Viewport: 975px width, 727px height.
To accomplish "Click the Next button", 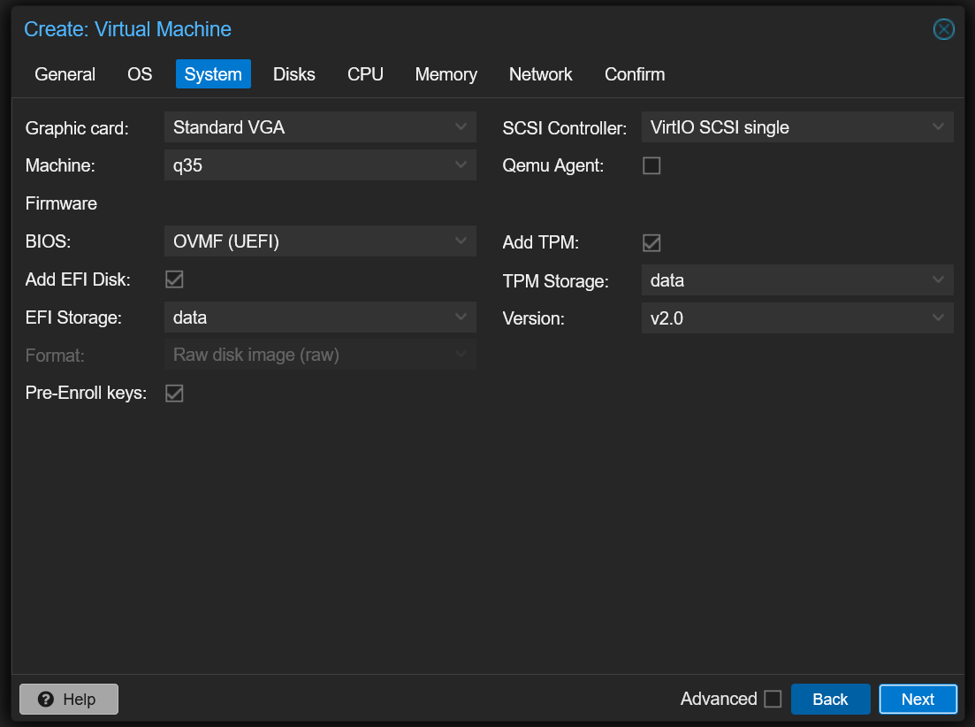I will pyautogui.click(x=918, y=699).
